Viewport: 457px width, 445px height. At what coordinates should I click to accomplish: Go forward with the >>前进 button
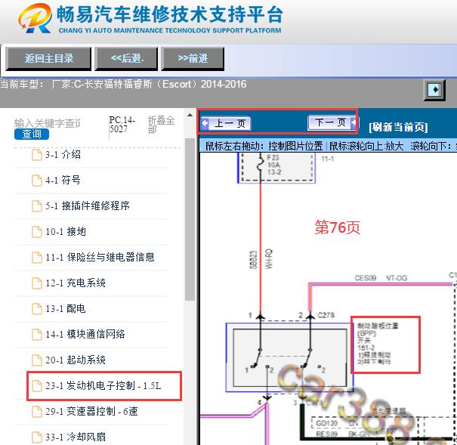tap(193, 59)
